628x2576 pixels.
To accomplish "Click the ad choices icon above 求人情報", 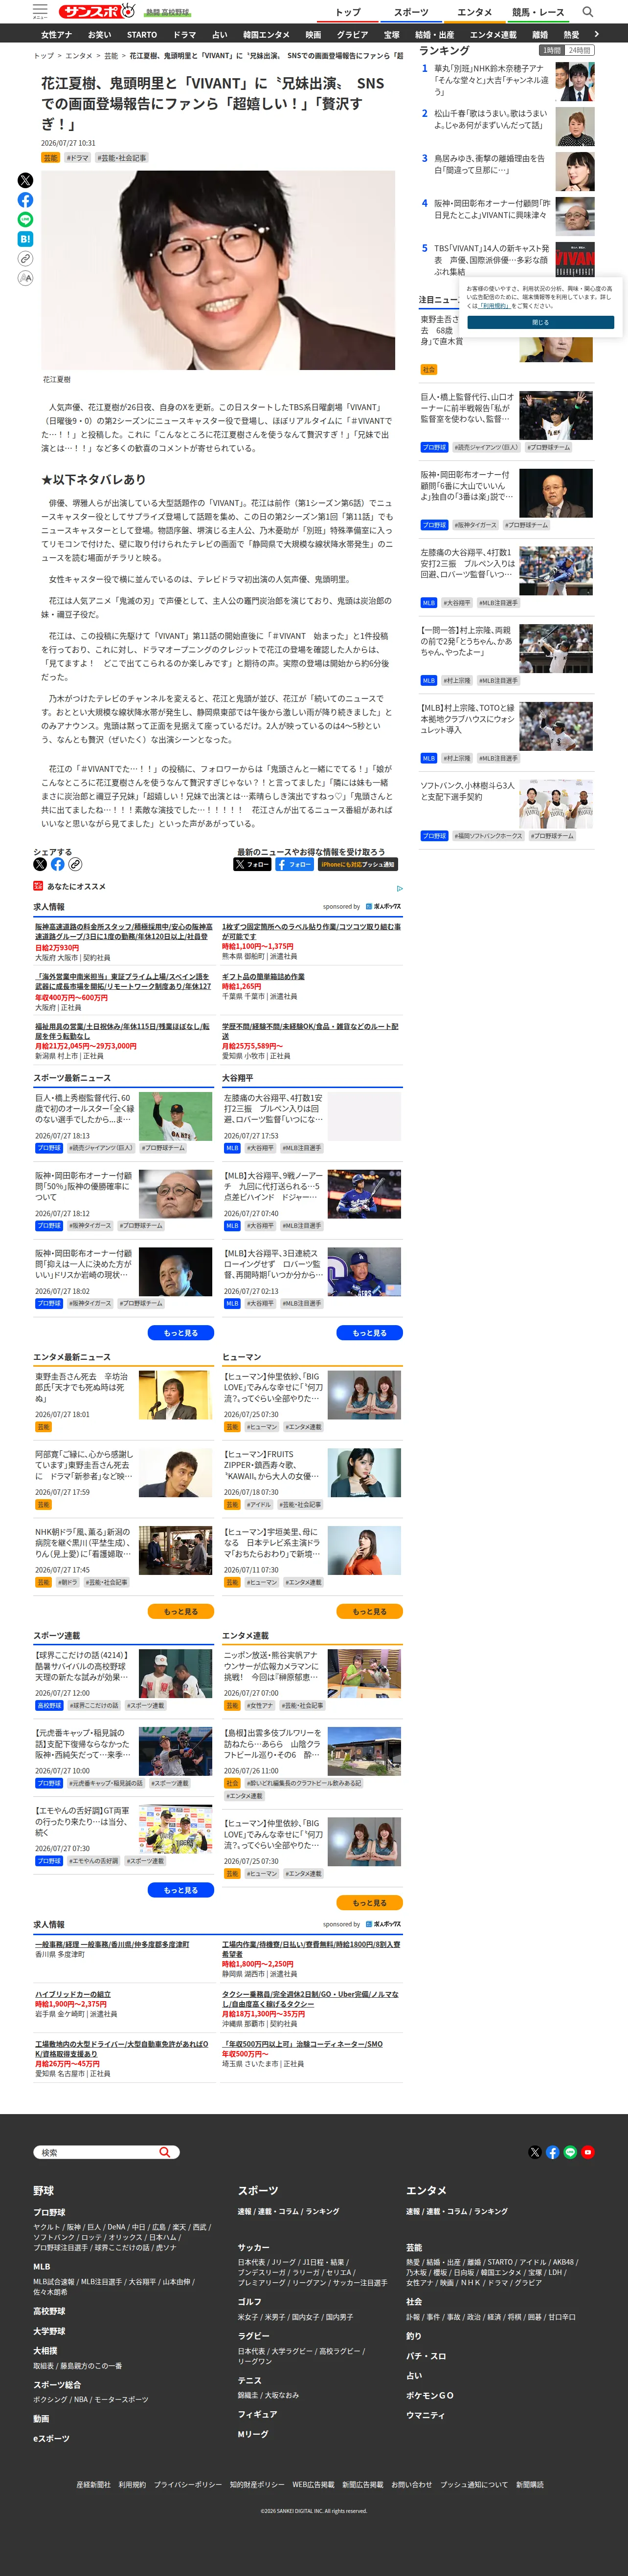I will click(x=399, y=888).
